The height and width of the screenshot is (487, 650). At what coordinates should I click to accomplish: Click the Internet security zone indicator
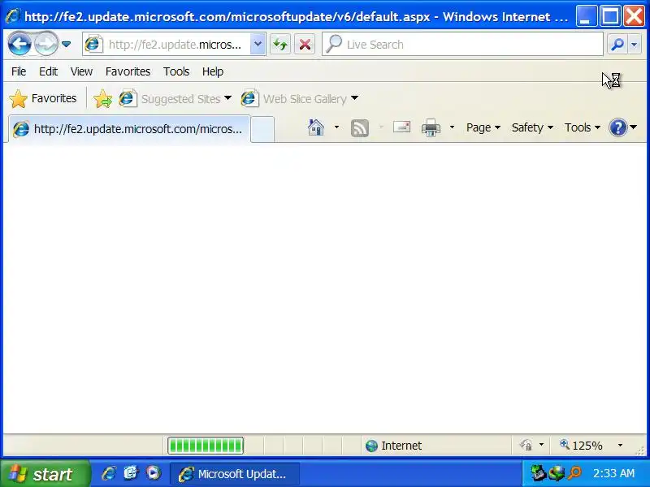tap(394, 446)
